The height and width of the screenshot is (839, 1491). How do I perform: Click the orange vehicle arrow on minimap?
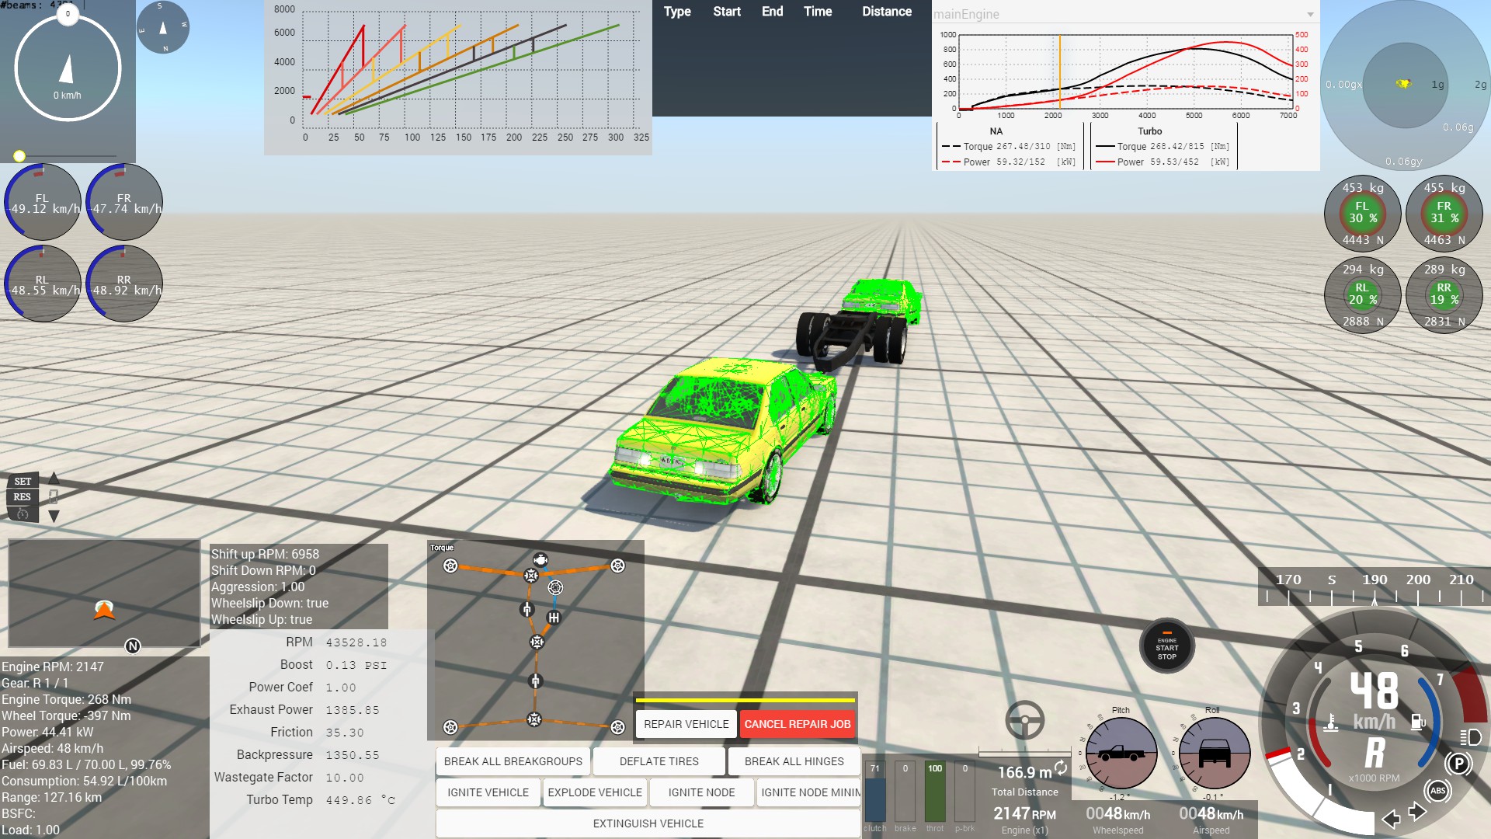click(x=104, y=610)
